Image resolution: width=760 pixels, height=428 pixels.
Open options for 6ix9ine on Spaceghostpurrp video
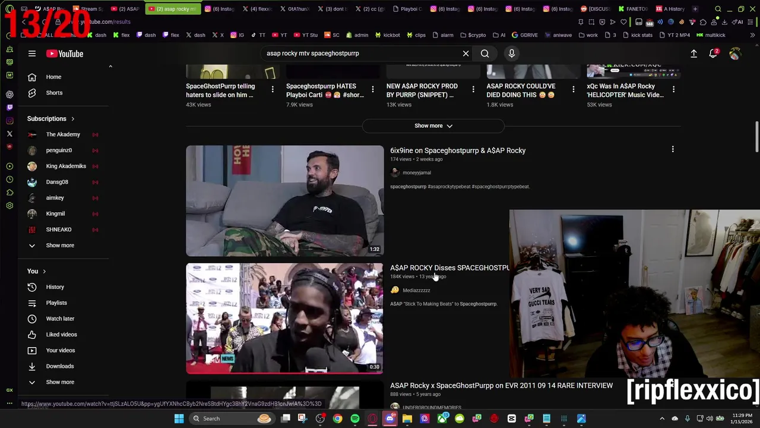(673, 149)
